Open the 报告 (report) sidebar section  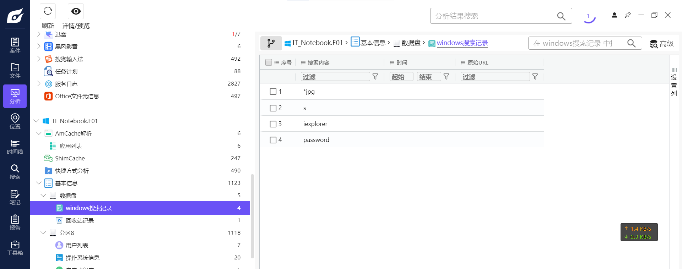(x=15, y=223)
